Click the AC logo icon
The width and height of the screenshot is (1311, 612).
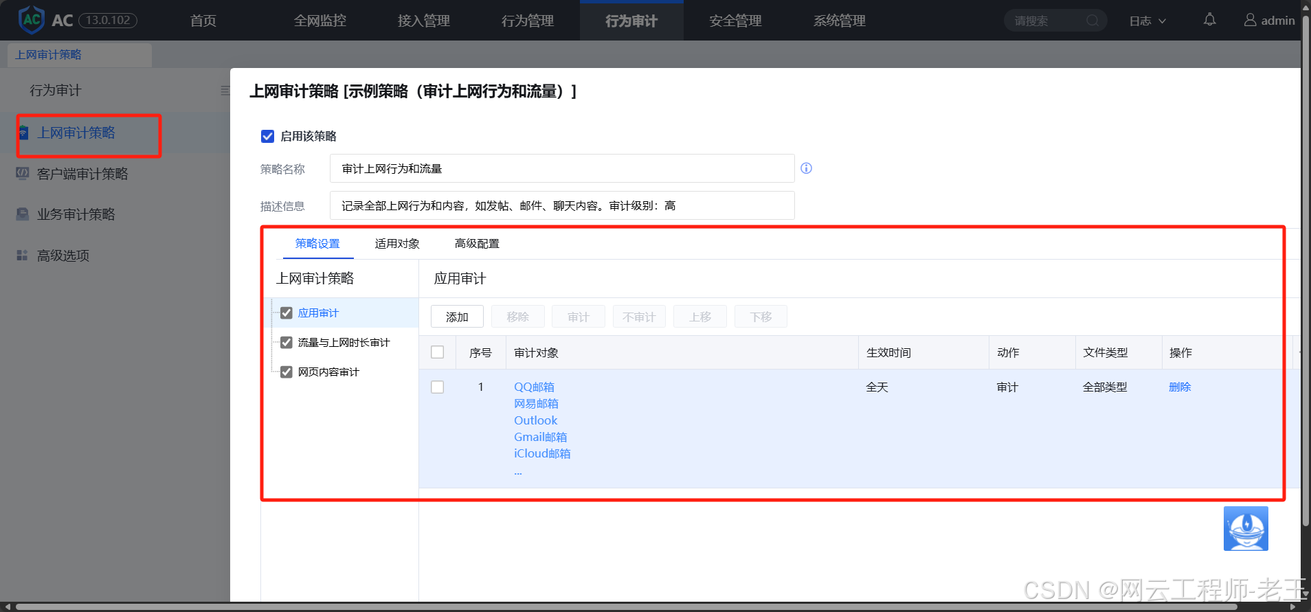[x=32, y=20]
